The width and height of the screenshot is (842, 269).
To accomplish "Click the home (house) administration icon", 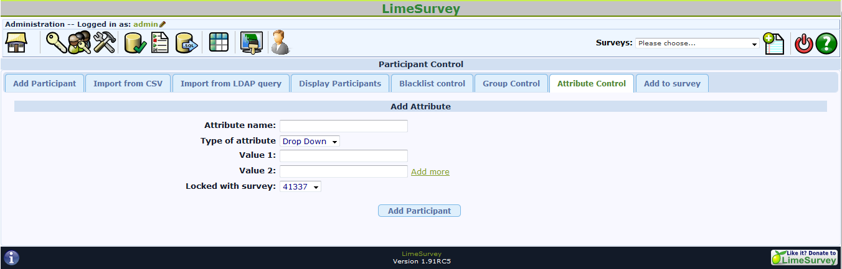I will (17, 43).
